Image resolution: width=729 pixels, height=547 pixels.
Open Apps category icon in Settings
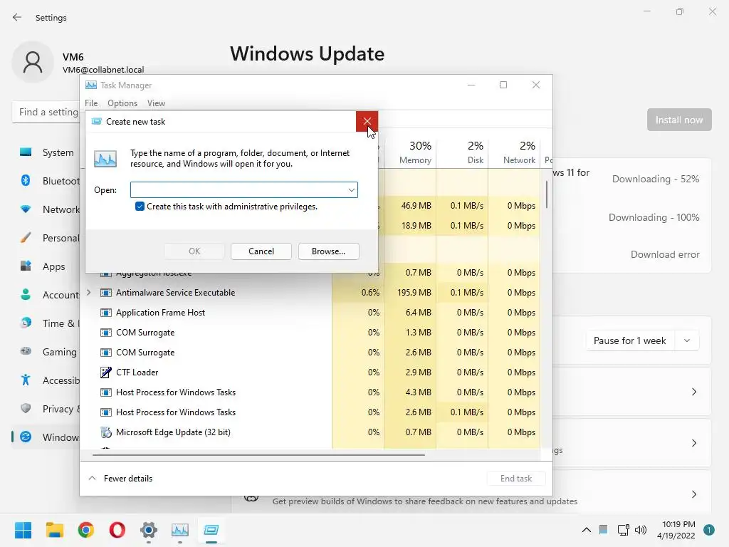point(26,266)
